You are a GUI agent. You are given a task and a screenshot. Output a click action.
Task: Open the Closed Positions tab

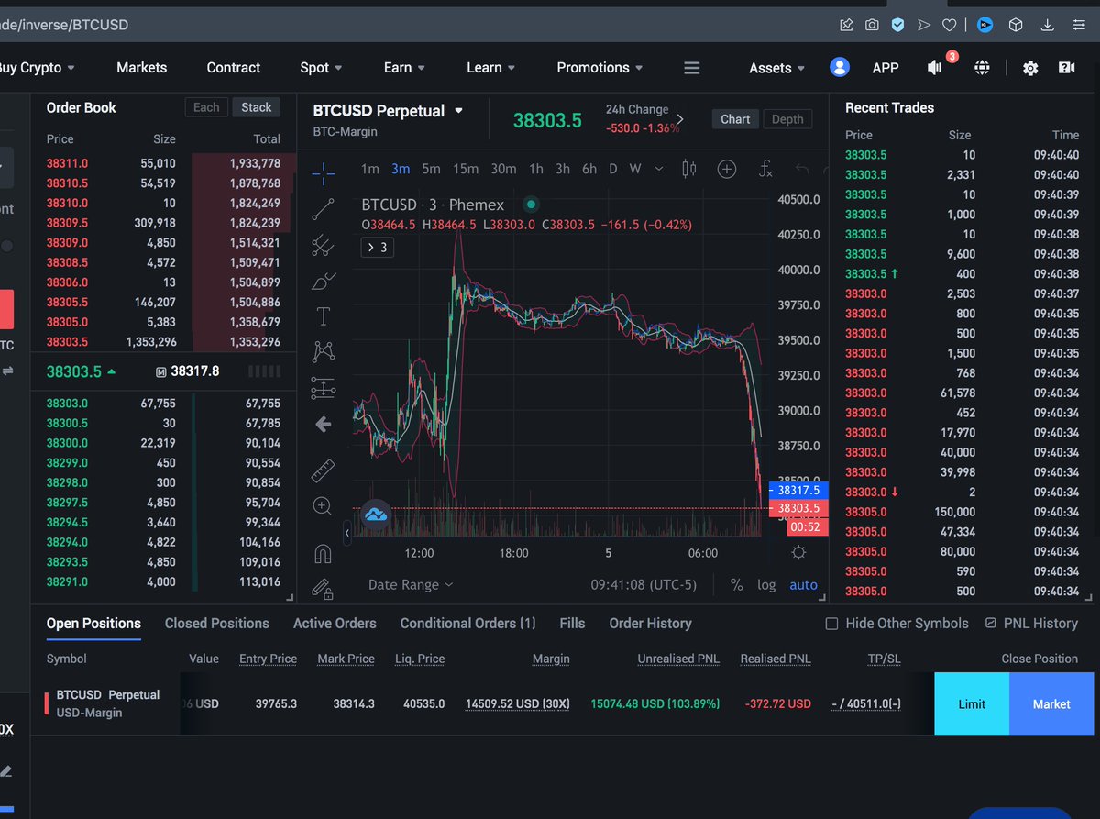(217, 624)
